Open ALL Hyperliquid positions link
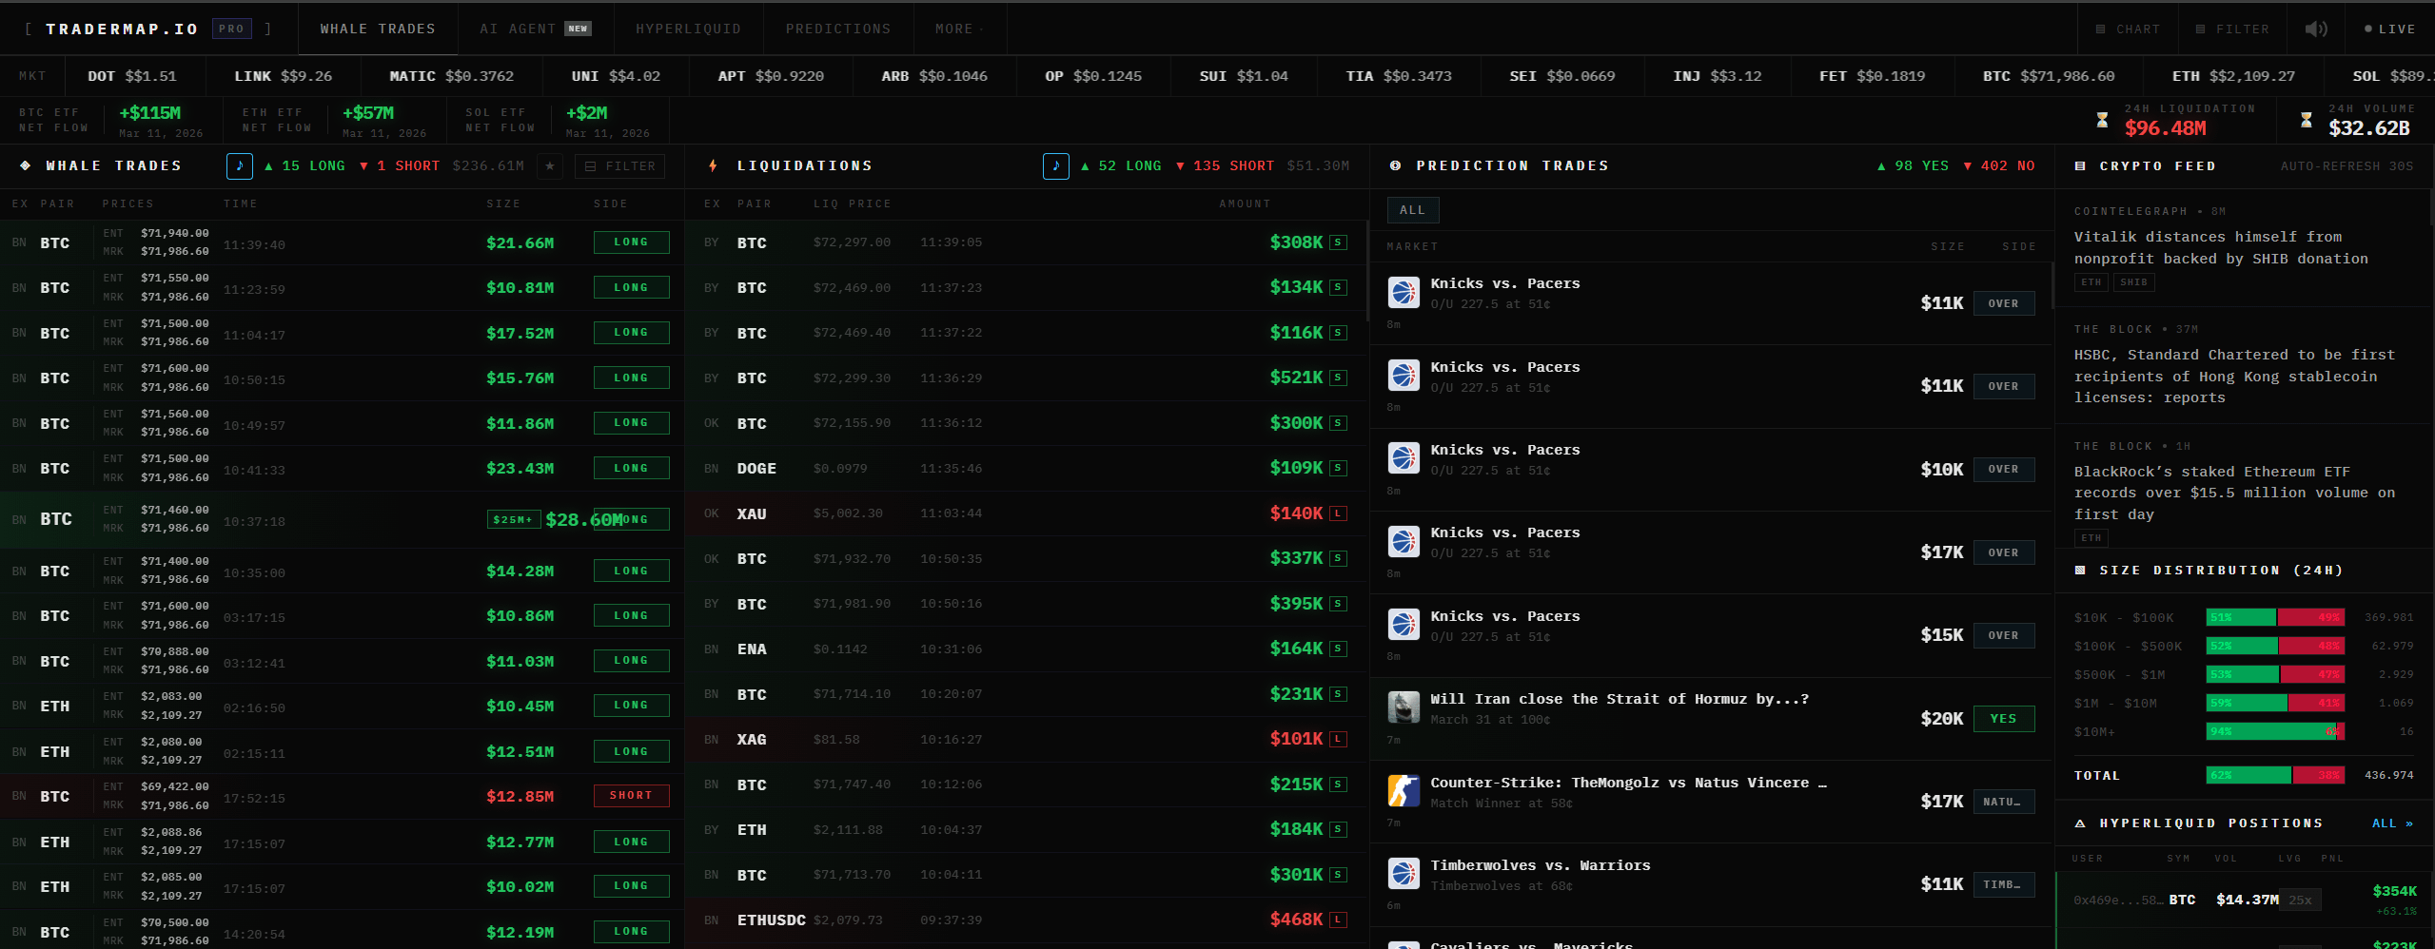This screenshot has height=949, width=2435. tap(2391, 823)
